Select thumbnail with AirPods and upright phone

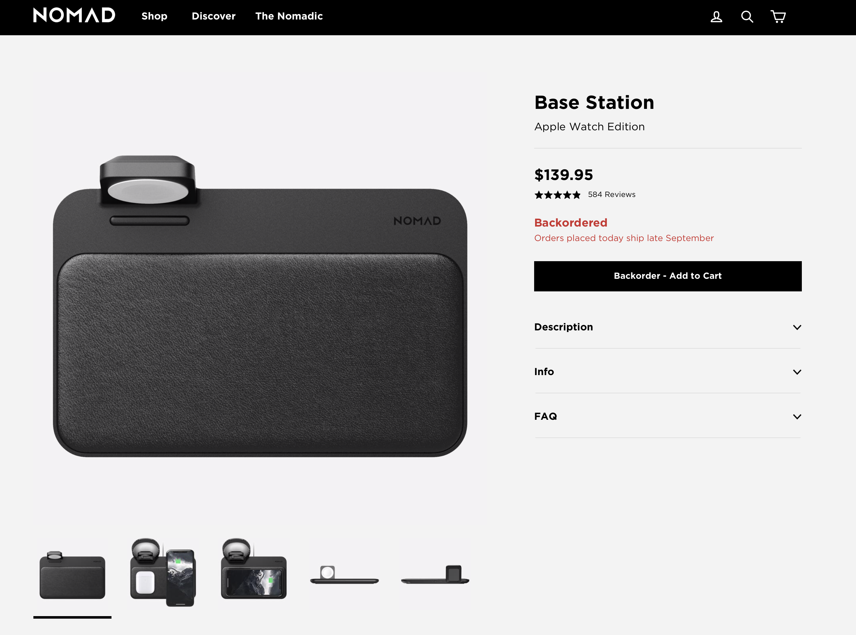[x=163, y=572]
